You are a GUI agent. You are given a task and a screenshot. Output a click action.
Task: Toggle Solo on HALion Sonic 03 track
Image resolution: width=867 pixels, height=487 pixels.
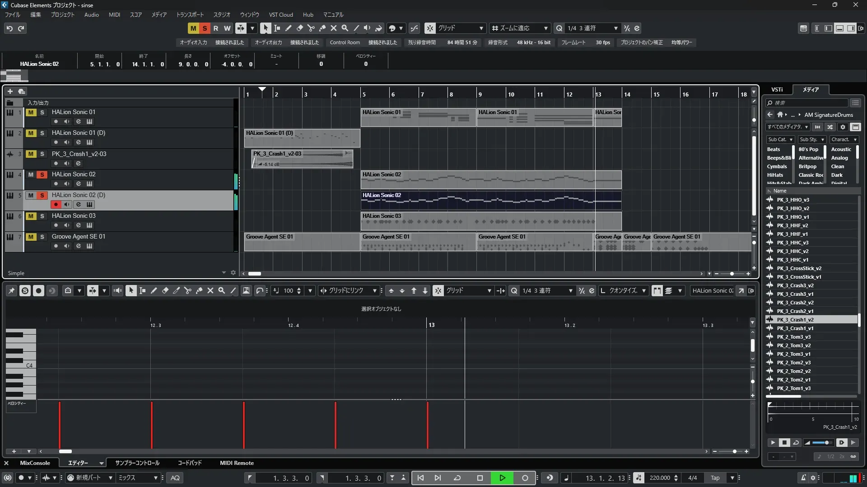tap(42, 216)
